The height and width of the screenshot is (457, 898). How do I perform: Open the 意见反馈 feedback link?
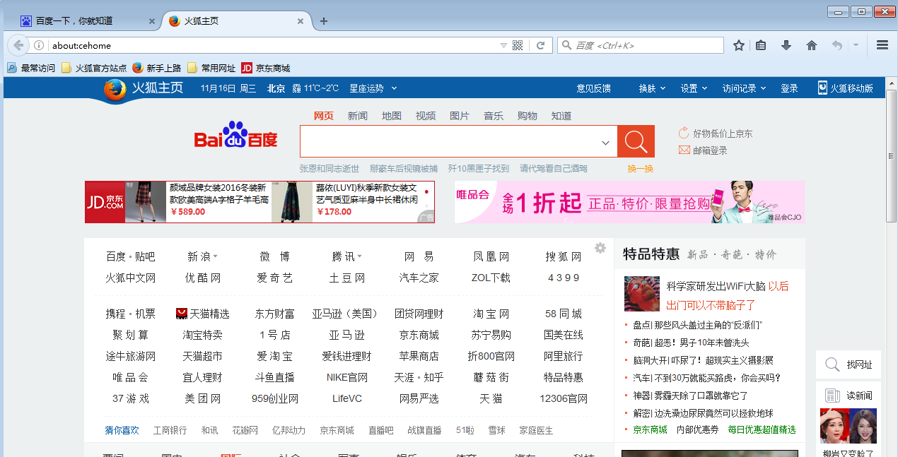(x=593, y=88)
